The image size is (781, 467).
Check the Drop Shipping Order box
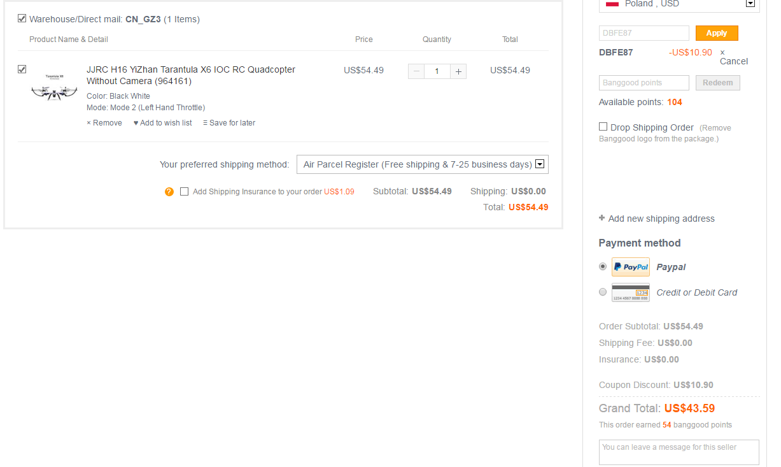tap(603, 127)
